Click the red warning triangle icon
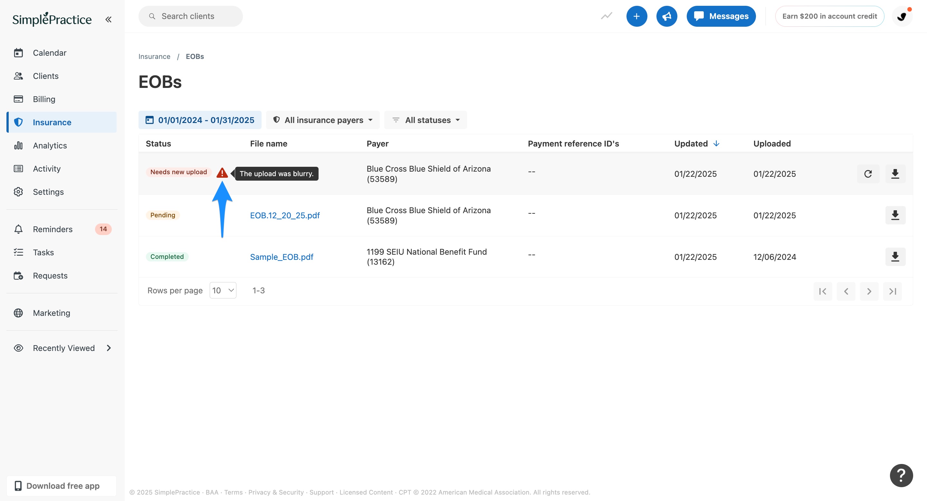Viewport: 927px width, 501px height. coord(222,173)
